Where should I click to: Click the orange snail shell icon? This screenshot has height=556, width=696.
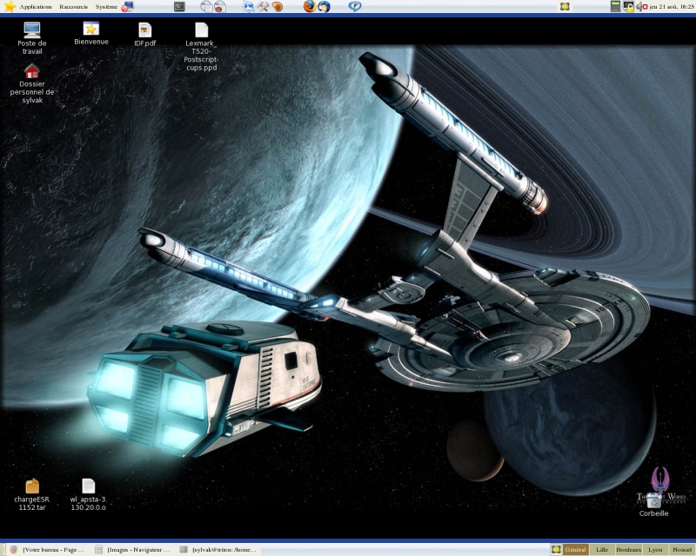coord(278,6)
